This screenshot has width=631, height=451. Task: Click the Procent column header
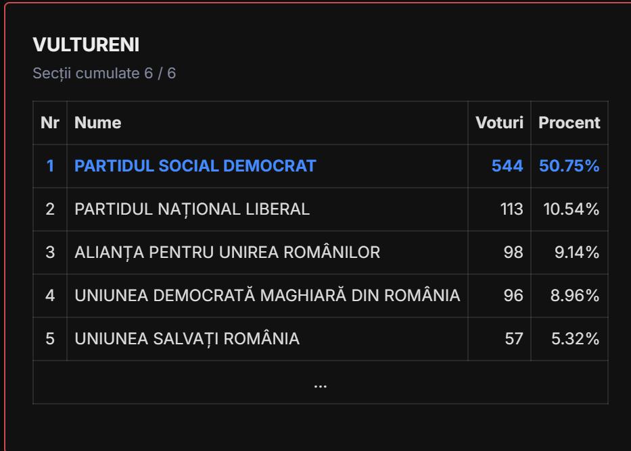[569, 123]
